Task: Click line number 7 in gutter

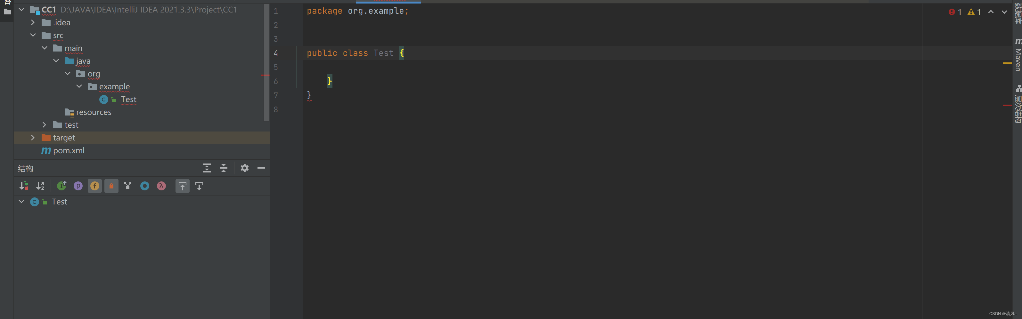Action: point(276,95)
